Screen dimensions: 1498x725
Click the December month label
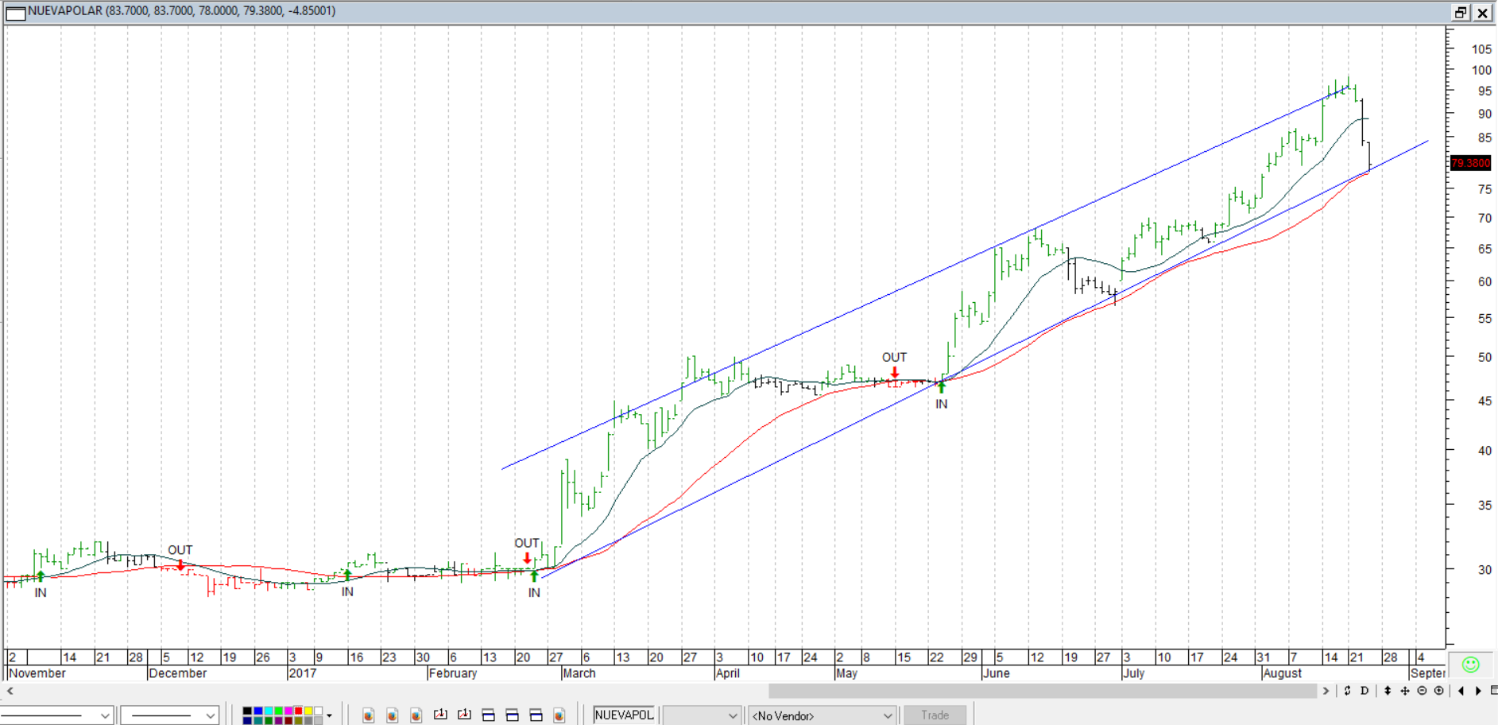tap(177, 673)
